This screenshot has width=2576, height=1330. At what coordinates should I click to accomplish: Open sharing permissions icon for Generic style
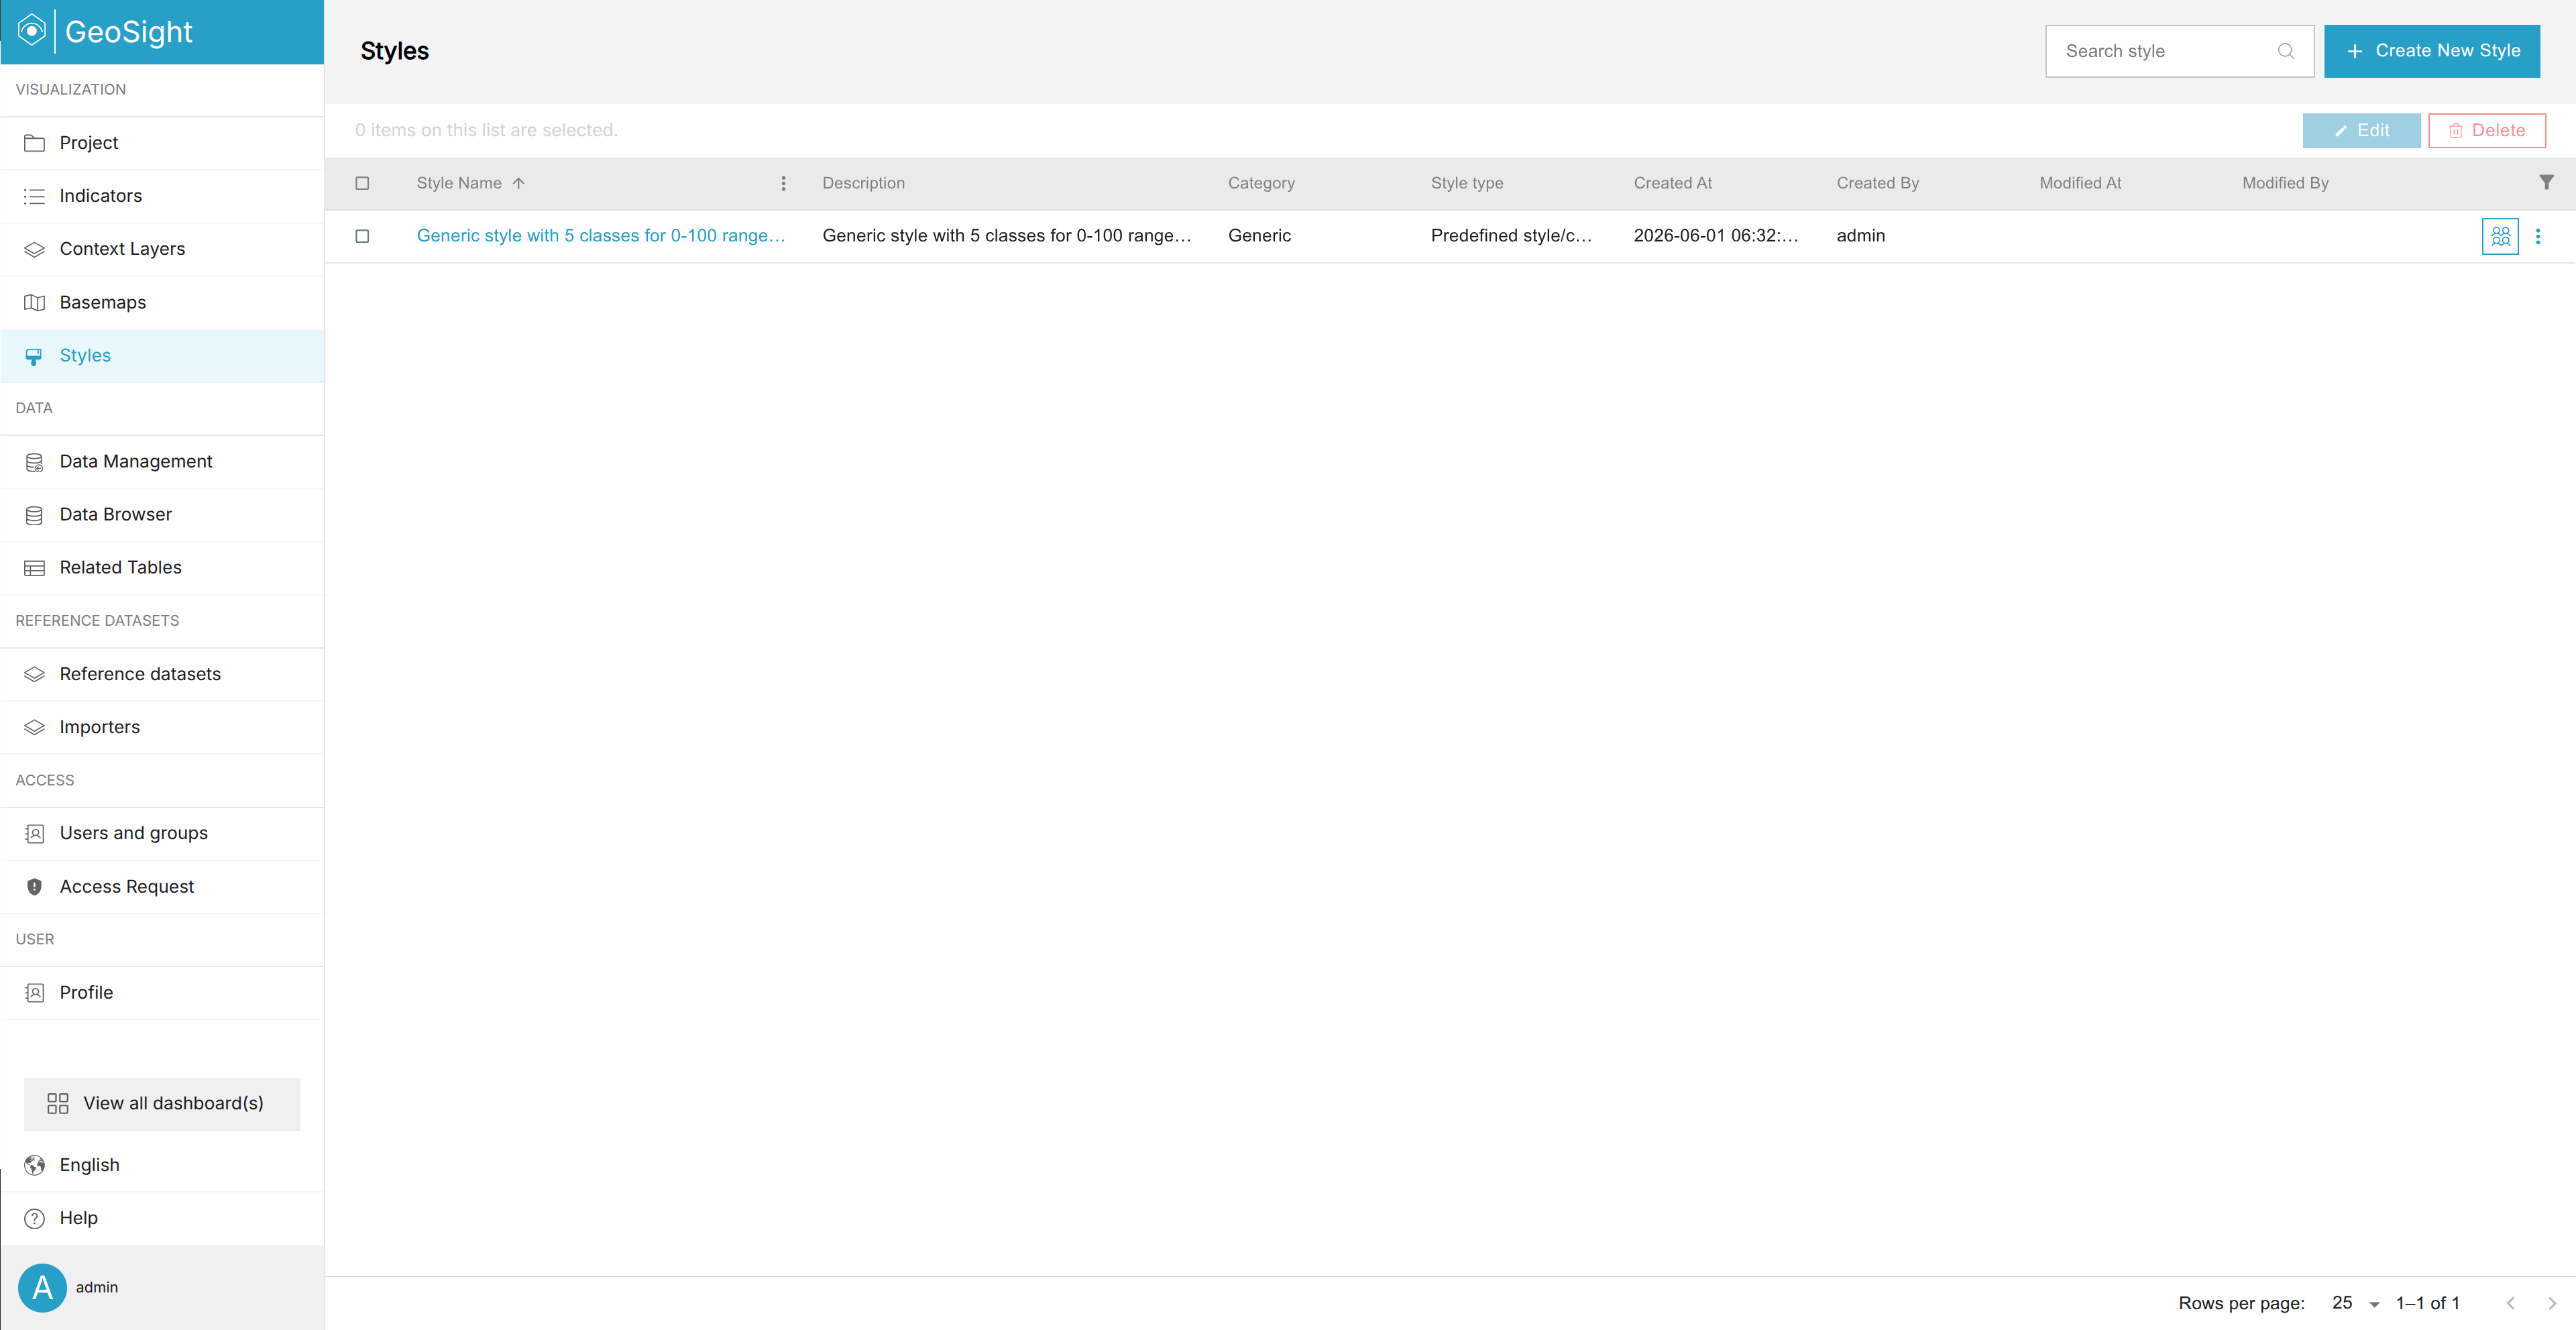pos(2500,236)
